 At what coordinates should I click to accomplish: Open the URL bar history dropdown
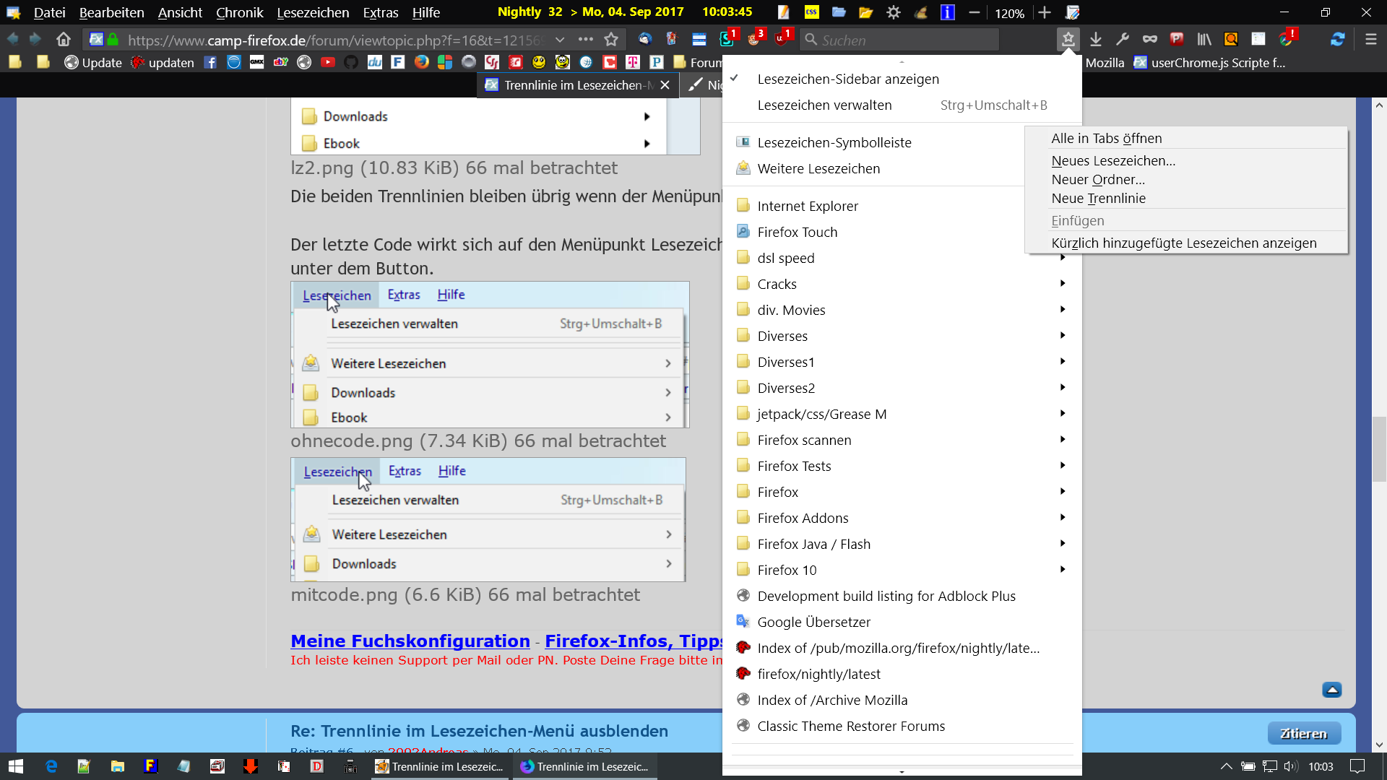click(560, 40)
